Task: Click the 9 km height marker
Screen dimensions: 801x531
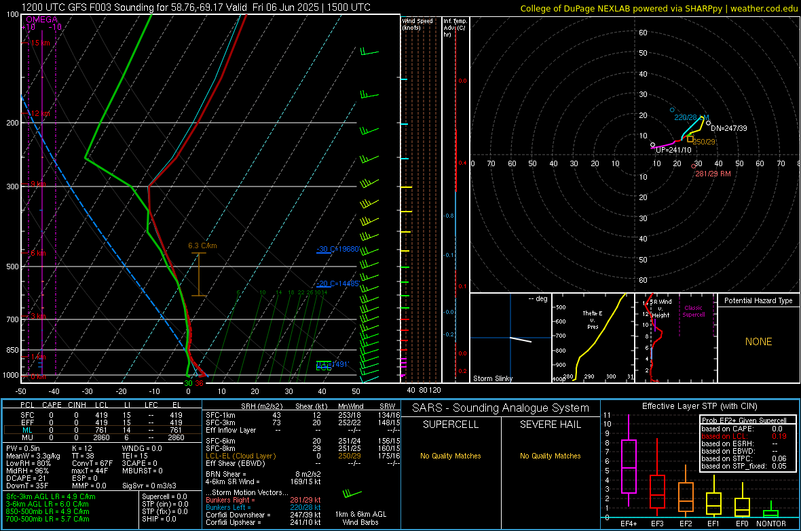Action: (38, 184)
